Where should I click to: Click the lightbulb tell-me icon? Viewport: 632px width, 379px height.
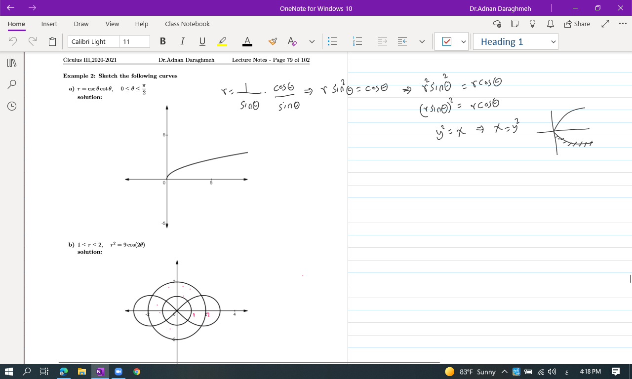coord(532,24)
